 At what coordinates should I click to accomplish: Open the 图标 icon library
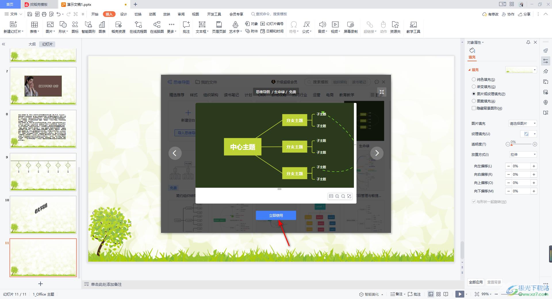click(x=75, y=27)
